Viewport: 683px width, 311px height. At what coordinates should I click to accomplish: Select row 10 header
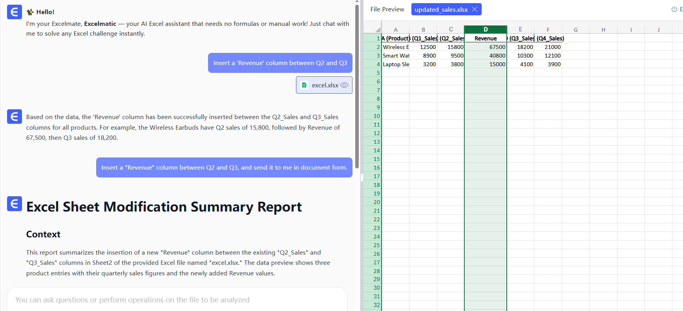point(376,116)
